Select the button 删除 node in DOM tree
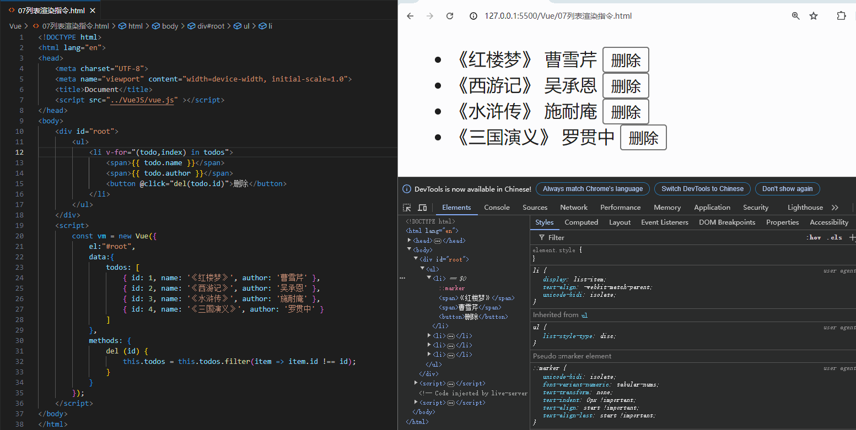This screenshot has height=430, width=856. (473, 317)
